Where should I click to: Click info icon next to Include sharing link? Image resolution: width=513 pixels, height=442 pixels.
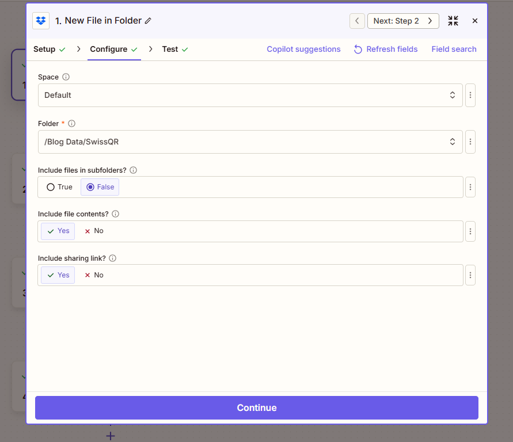(112, 258)
